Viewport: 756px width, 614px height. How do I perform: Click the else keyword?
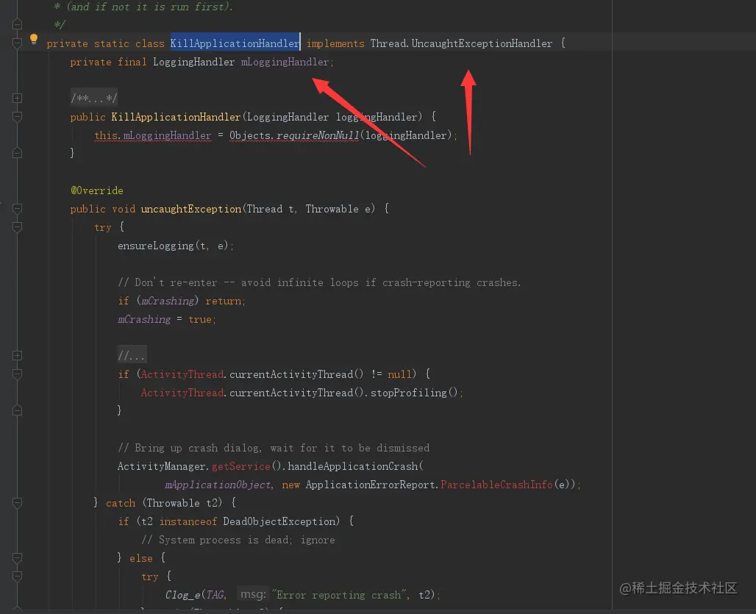tap(140, 558)
